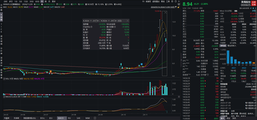Select the 1分 interval
Image resolution: width=257 pixels, height=120 pixels.
click(x=16, y=1)
